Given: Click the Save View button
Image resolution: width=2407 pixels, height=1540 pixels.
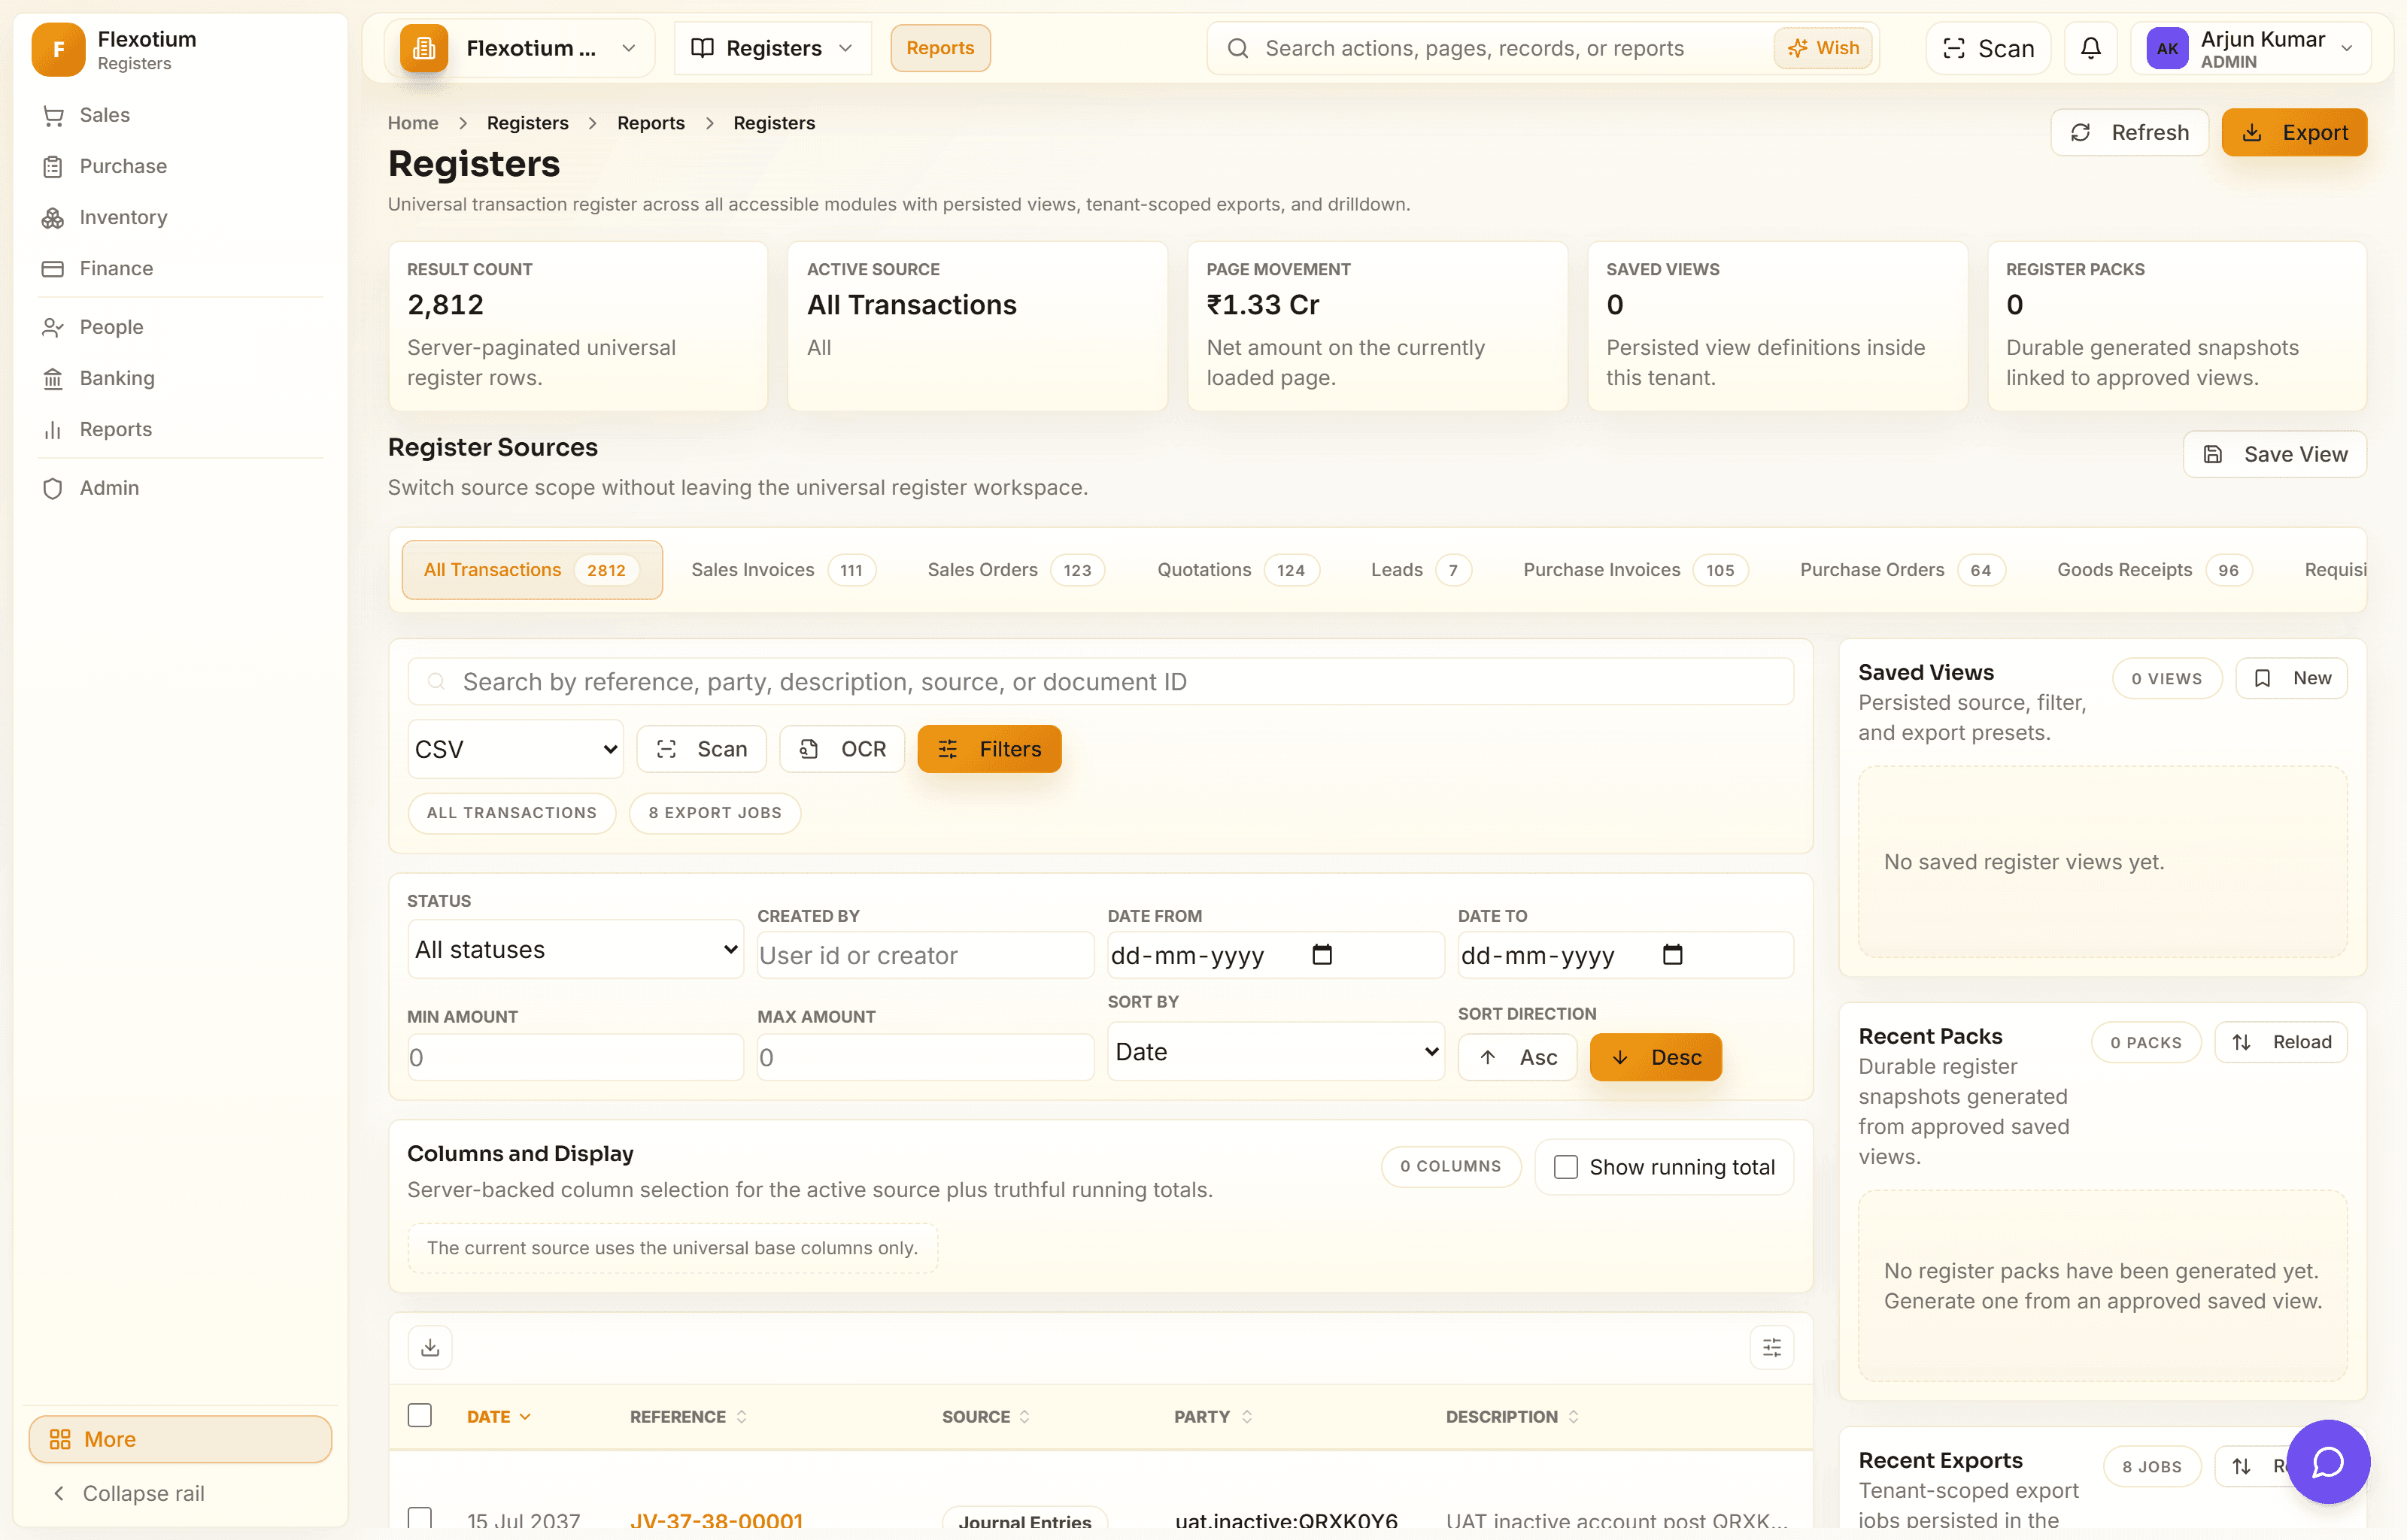Looking at the screenshot, I should [x=2274, y=454].
